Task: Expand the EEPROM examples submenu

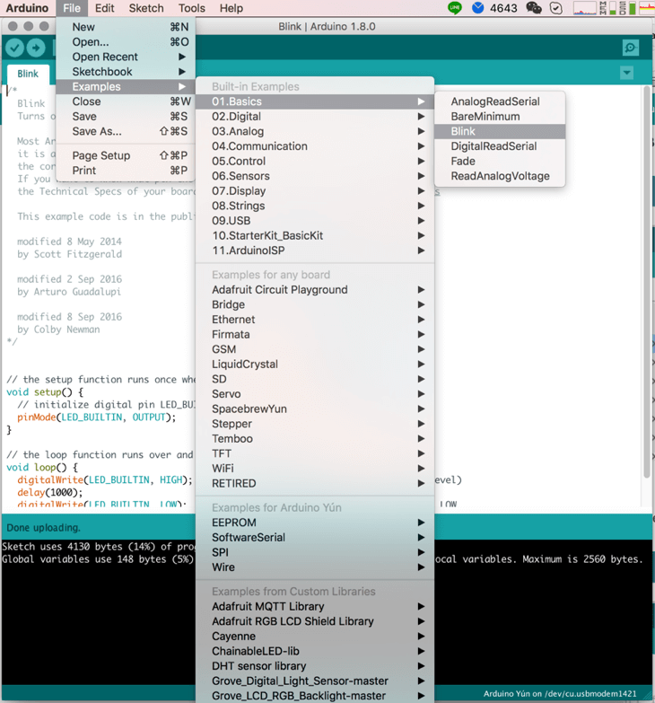Action: pos(315,523)
